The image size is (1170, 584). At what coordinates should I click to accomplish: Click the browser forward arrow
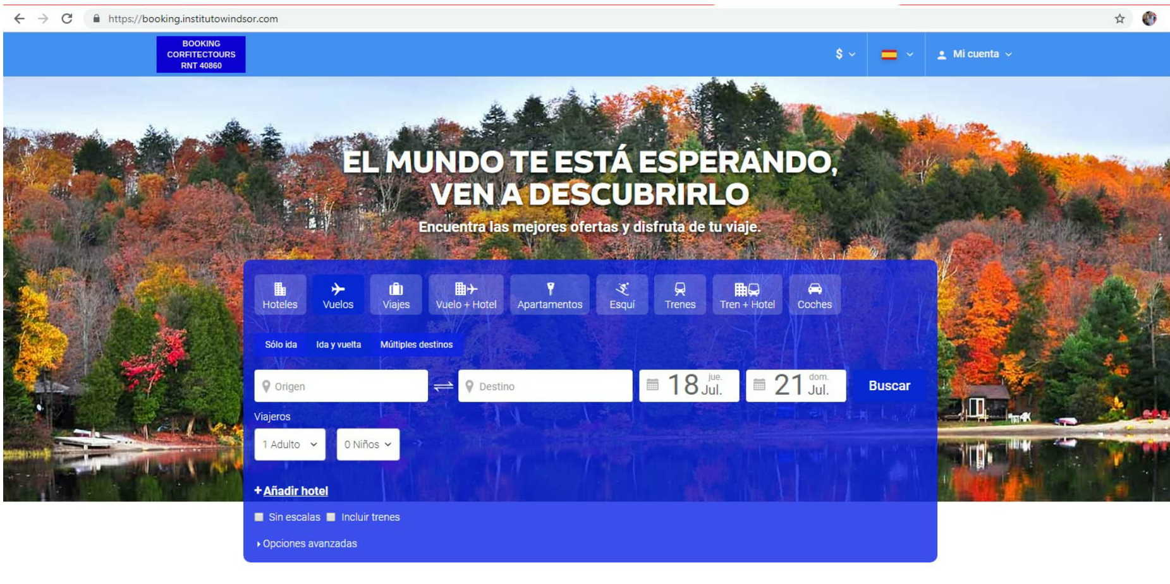point(43,19)
